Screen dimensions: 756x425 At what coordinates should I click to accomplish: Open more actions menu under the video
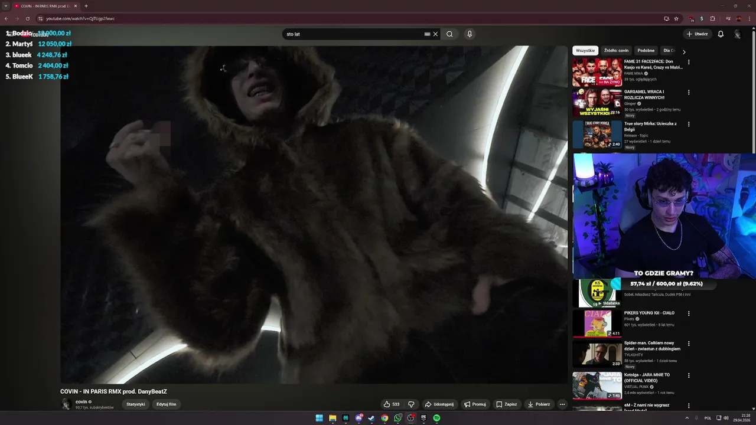pos(562,404)
